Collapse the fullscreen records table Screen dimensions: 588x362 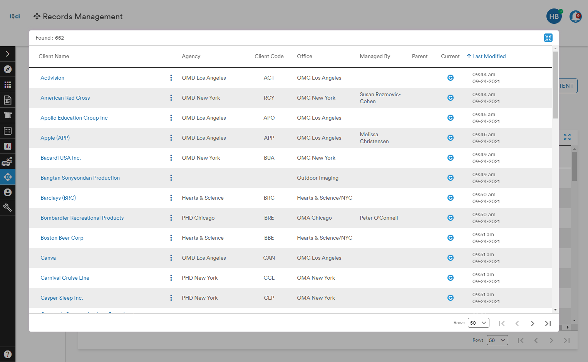click(x=548, y=38)
